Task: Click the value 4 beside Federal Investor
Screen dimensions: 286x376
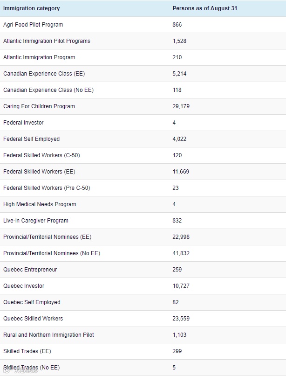Action: (x=174, y=123)
